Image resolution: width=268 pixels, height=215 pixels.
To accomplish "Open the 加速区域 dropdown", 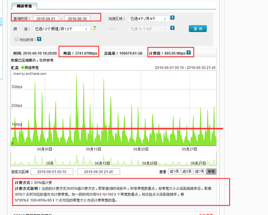I will click(x=149, y=19).
